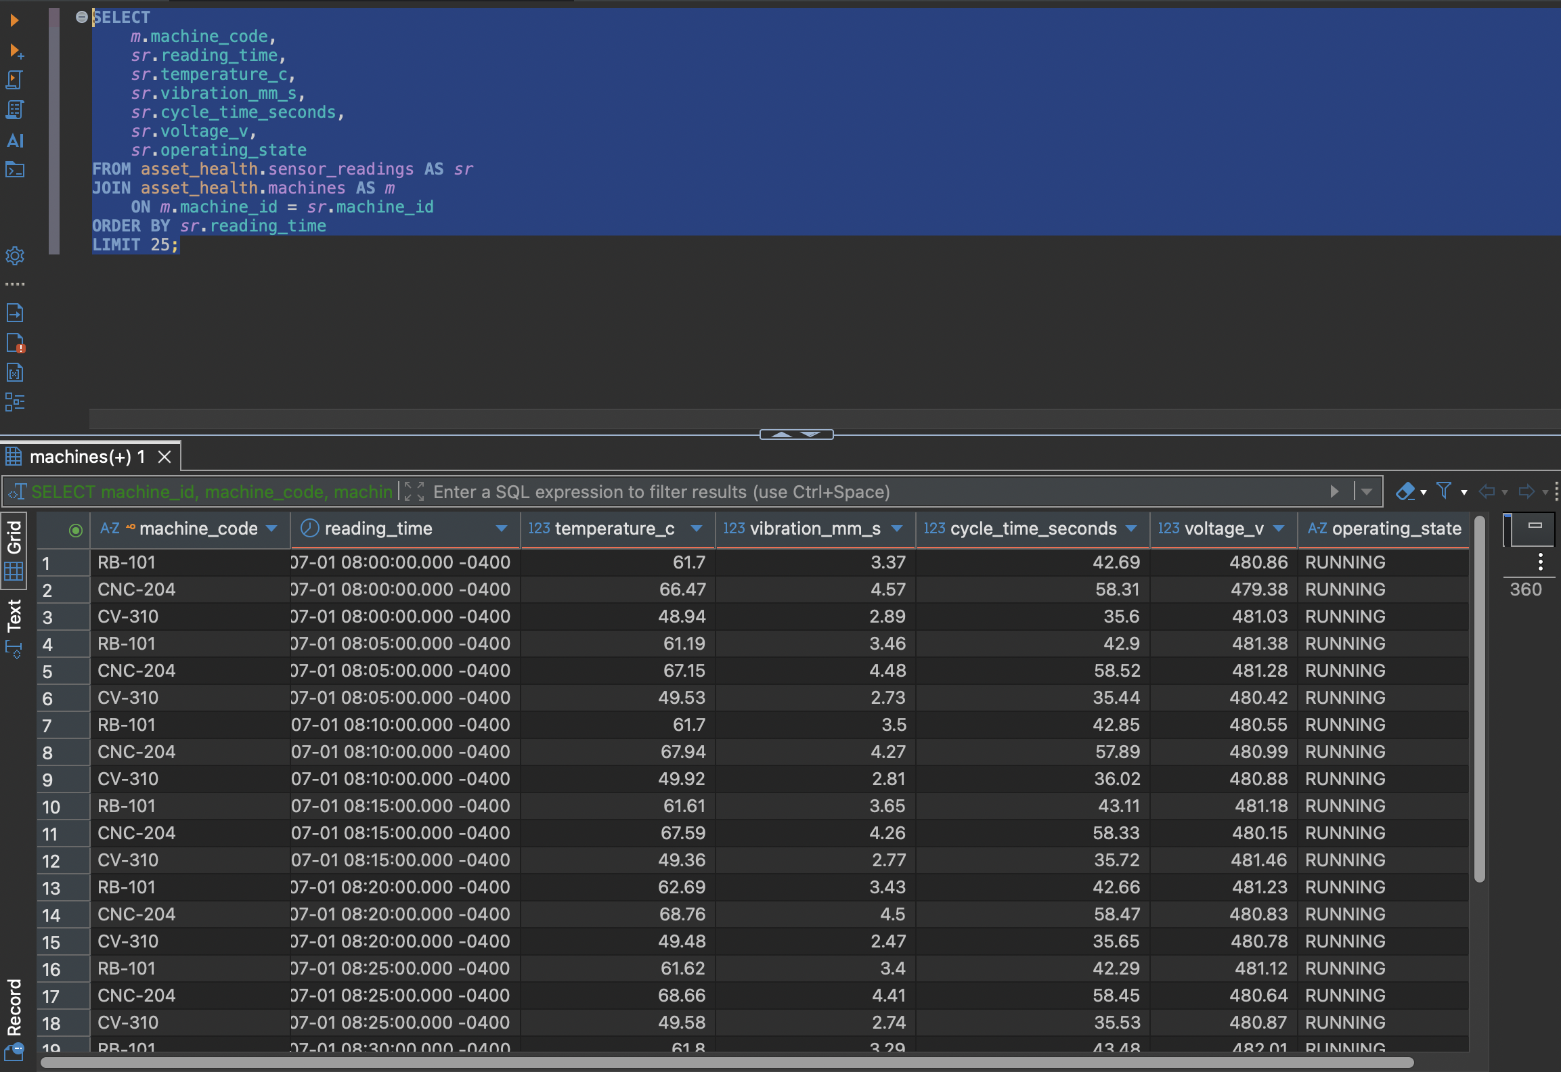Open the clear filters dropdown arrow
This screenshot has width=1561, height=1072.
point(1424,493)
